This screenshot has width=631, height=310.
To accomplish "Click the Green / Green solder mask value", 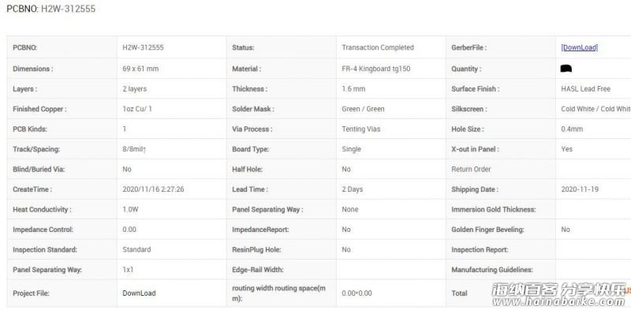I will [363, 109].
